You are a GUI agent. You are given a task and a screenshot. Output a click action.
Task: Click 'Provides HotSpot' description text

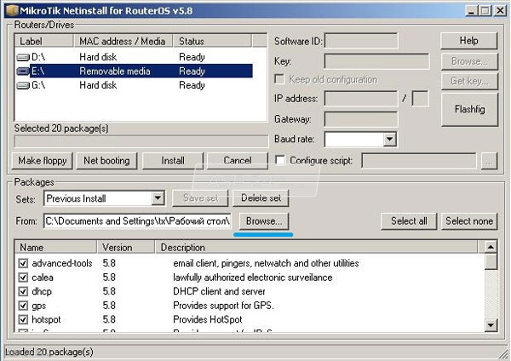click(x=208, y=319)
